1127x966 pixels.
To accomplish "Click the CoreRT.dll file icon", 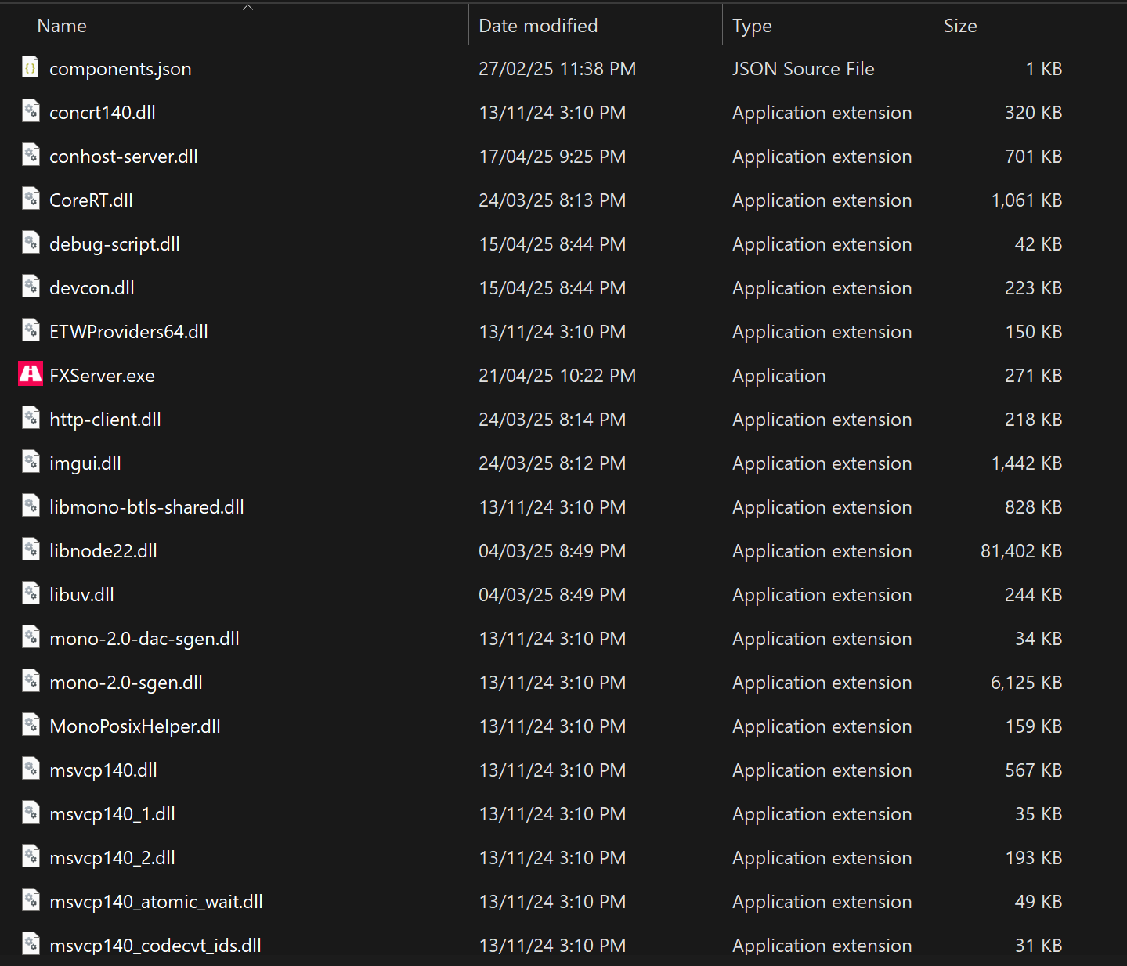I will pos(31,200).
